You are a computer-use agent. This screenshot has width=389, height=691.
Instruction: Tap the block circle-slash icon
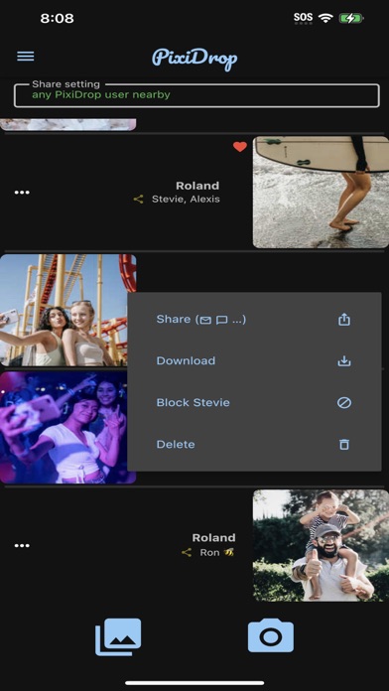coord(344,403)
